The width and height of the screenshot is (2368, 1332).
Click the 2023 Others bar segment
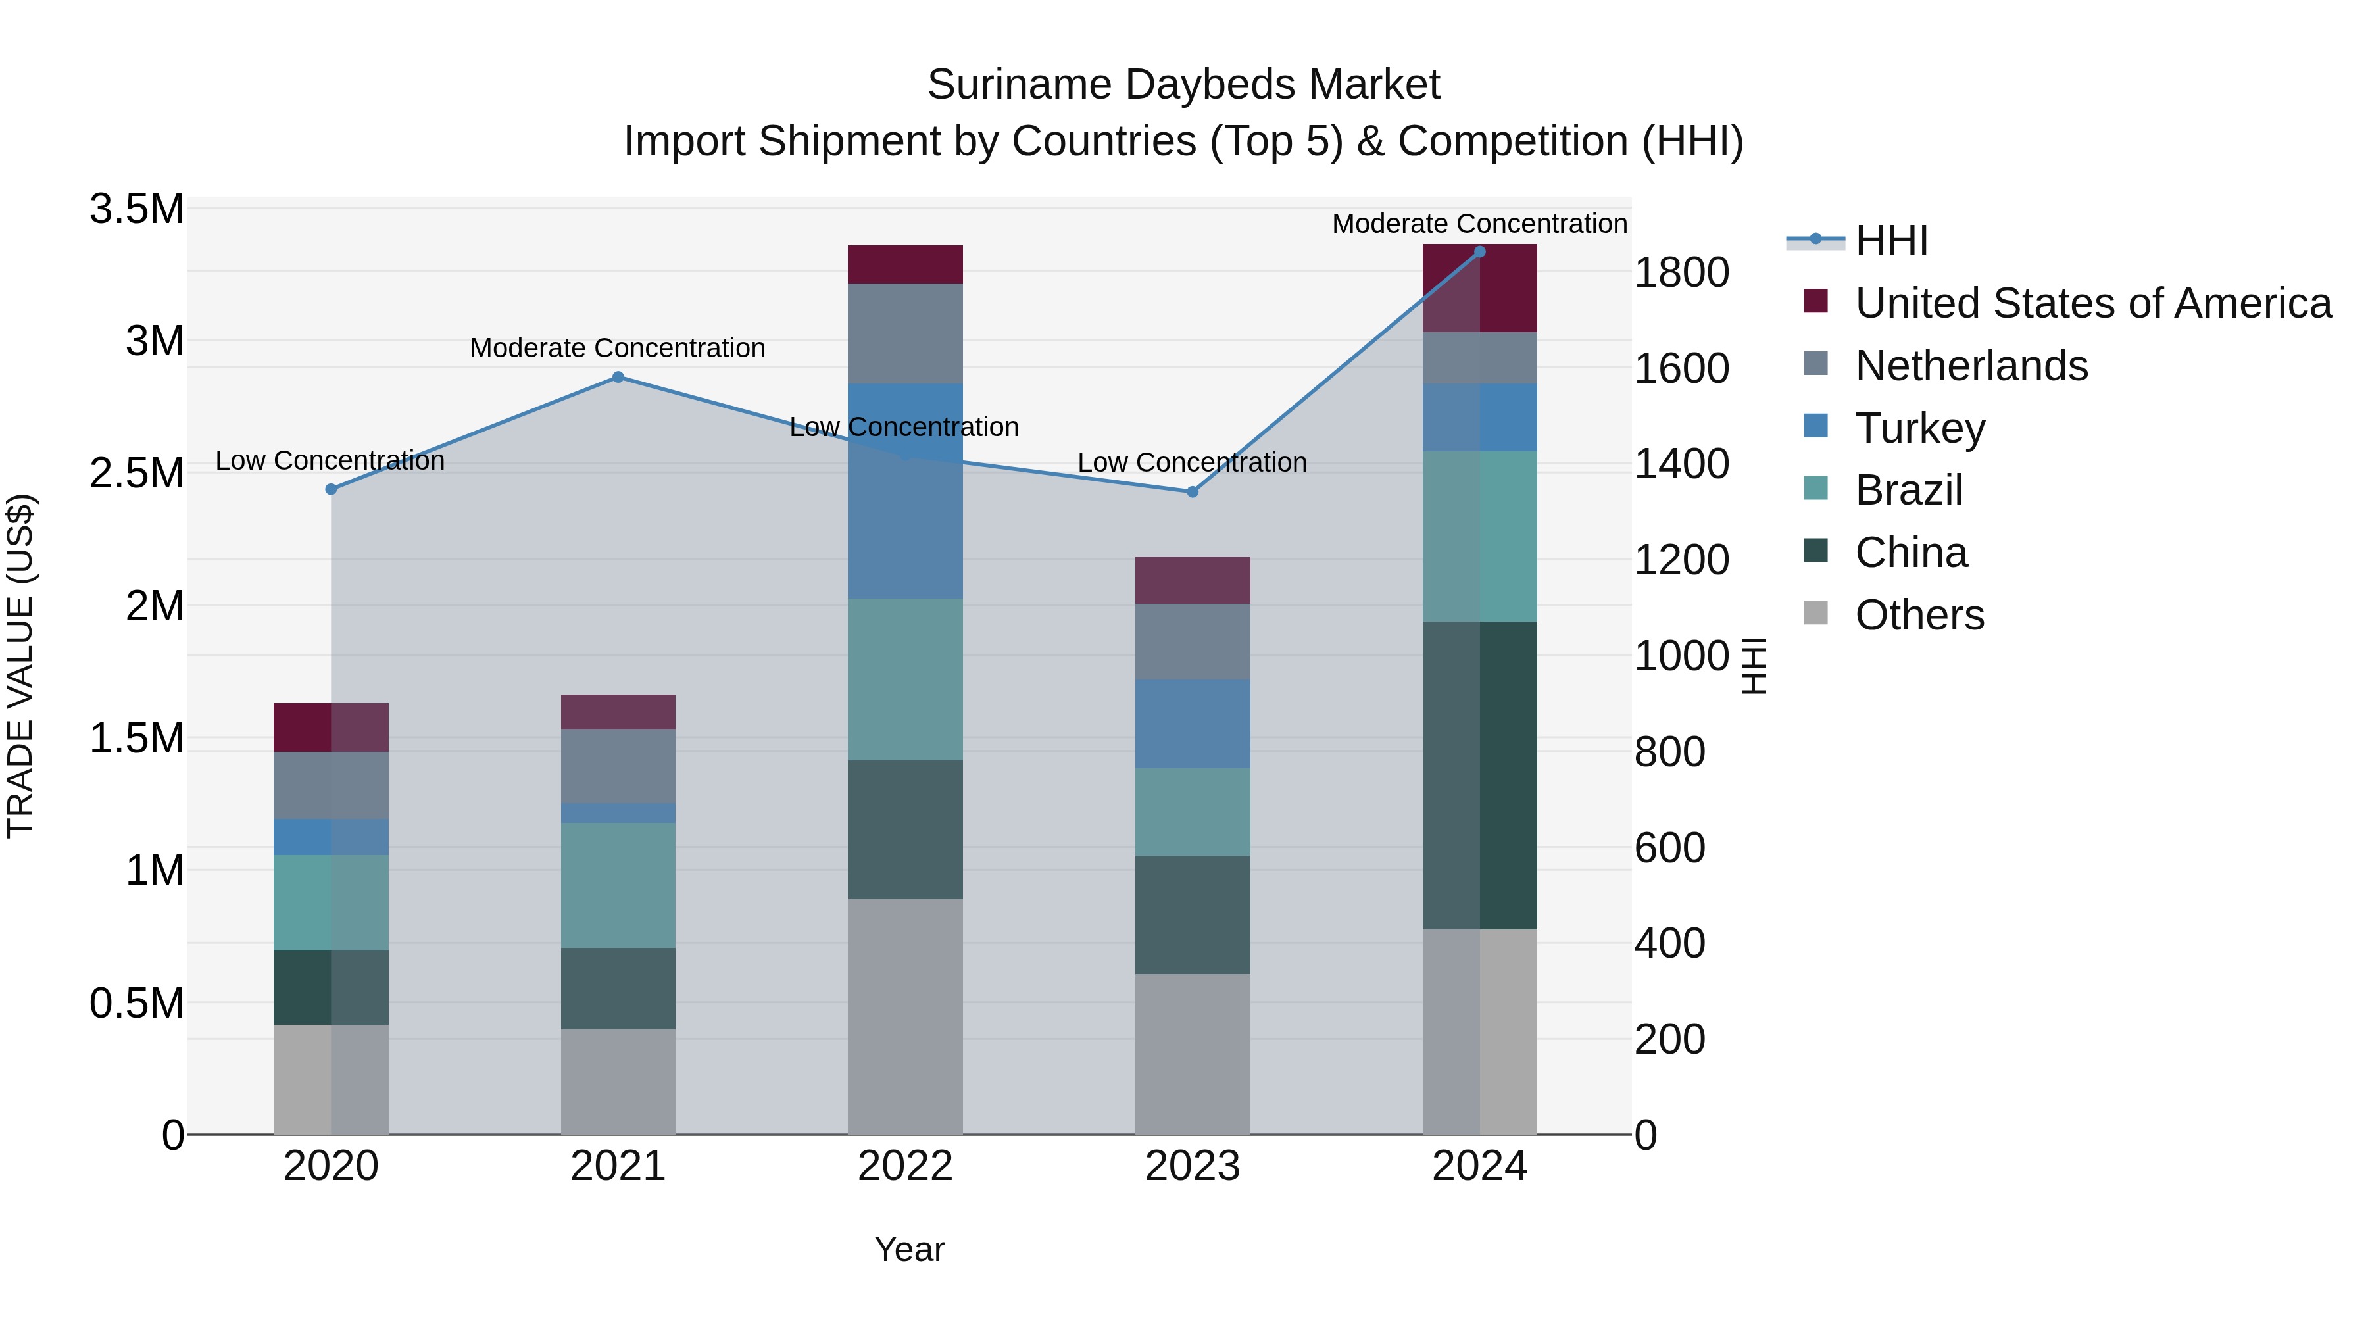point(1193,1054)
